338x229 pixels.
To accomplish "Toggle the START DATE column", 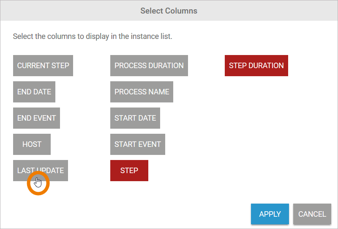I will (x=135, y=118).
